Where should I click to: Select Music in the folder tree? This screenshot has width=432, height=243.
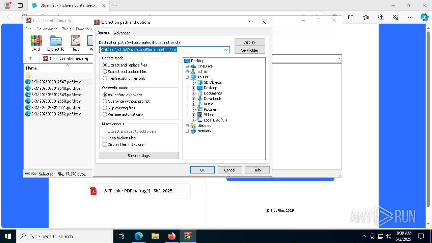click(x=208, y=104)
